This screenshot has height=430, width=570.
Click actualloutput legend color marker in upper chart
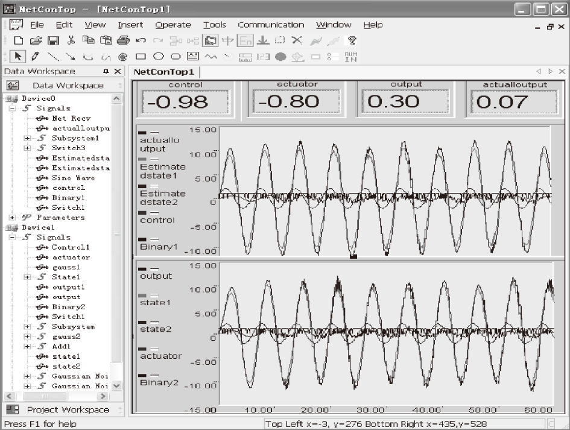(142, 133)
